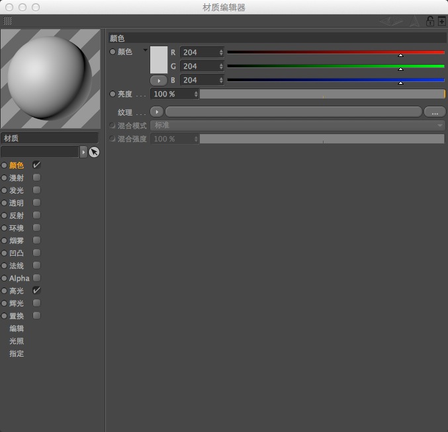Open the small arrow dropdown beside layer field

83,152
